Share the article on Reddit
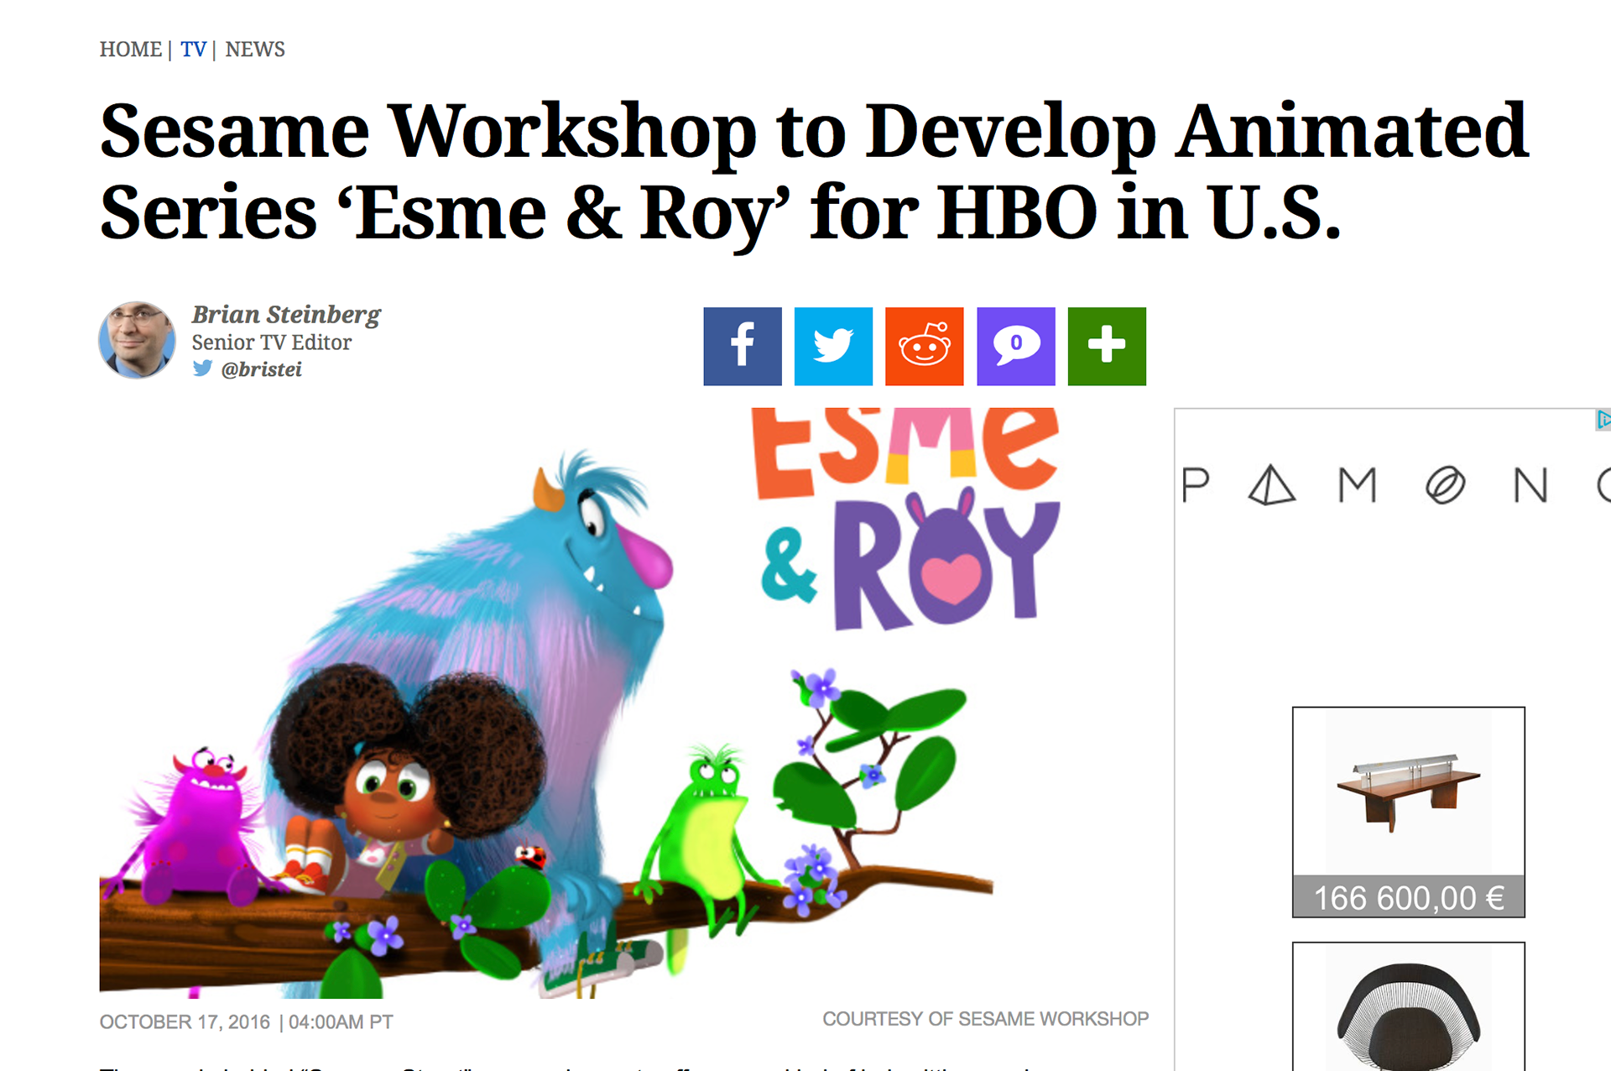 coord(924,346)
